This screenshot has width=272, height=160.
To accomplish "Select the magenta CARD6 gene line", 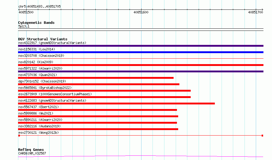I will pos(141,156).
